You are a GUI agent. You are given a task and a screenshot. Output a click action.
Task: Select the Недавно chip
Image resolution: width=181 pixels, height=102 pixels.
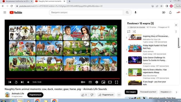[166, 92]
